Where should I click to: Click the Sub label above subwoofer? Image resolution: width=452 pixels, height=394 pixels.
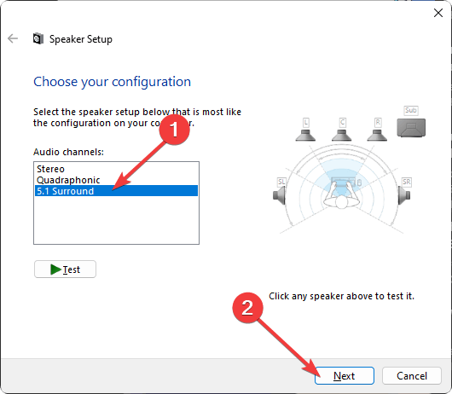(411, 110)
